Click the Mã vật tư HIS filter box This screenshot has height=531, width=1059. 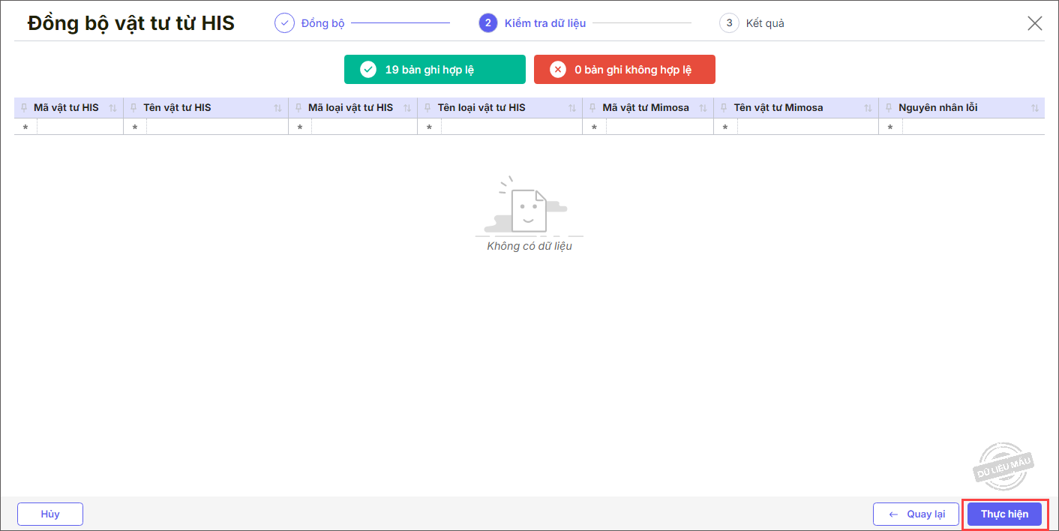pyautogui.click(x=79, y=127)
